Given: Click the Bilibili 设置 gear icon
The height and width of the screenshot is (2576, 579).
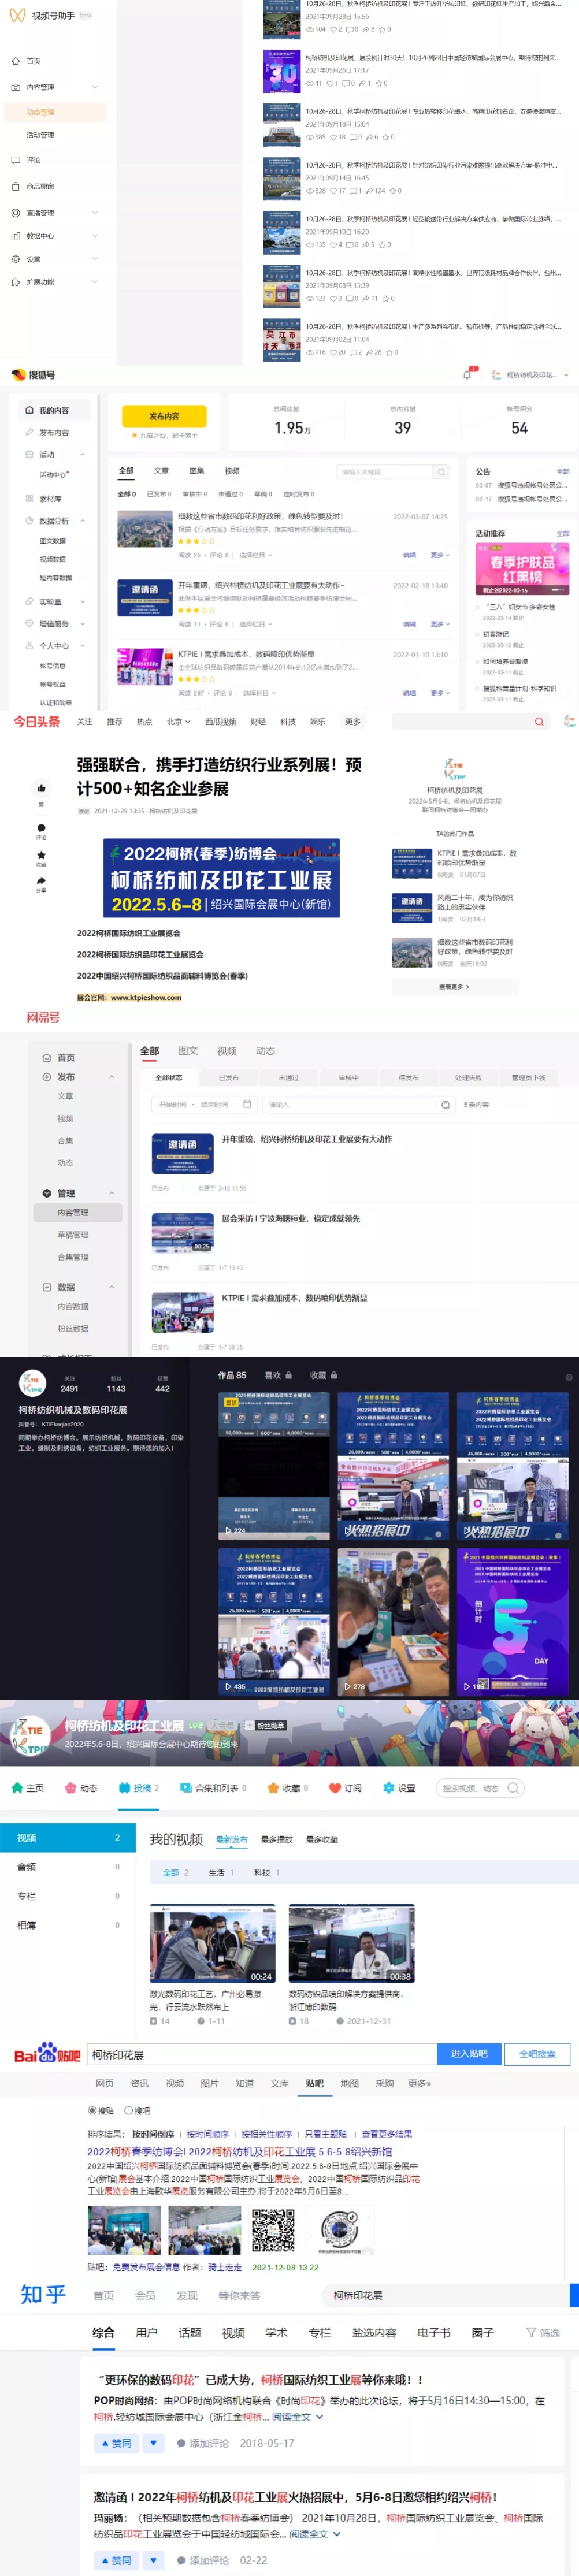Looking at the screenshot, I should click(x=389, y=1788).
